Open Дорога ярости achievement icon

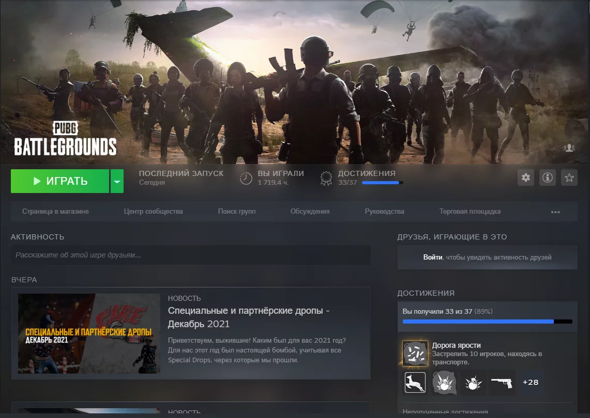415,353
